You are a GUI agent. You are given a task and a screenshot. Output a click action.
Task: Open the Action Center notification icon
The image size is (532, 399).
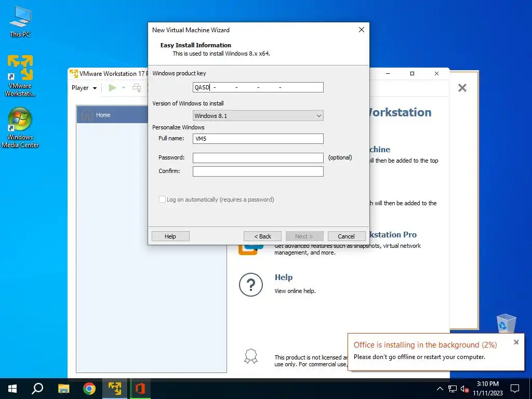click(515, 389)
